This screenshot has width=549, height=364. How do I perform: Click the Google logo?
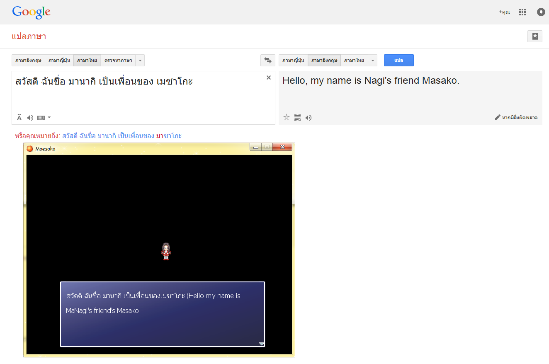coord(32,12)
